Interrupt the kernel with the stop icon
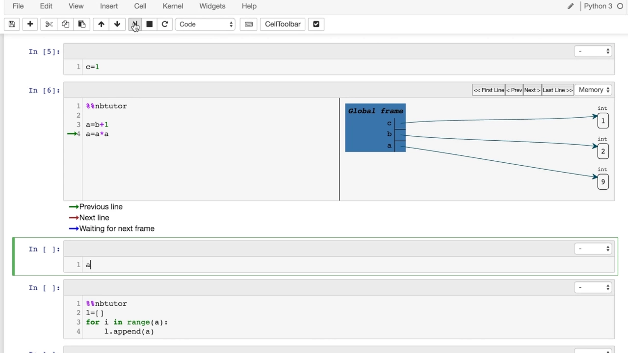Image resolution: width=628 pixels, height=353 pixels. click(x=150, y=24)
